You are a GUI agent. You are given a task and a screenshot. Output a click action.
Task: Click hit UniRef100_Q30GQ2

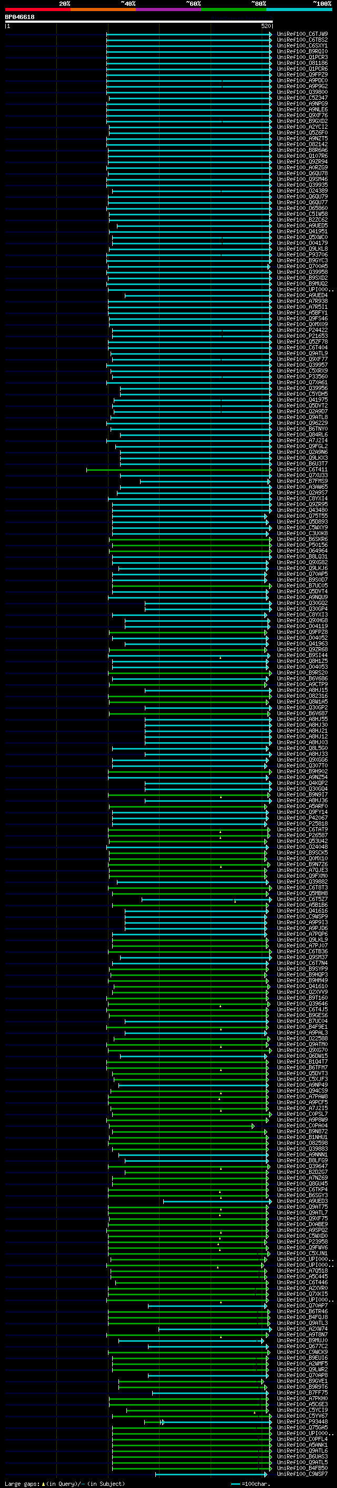(302, 603)
